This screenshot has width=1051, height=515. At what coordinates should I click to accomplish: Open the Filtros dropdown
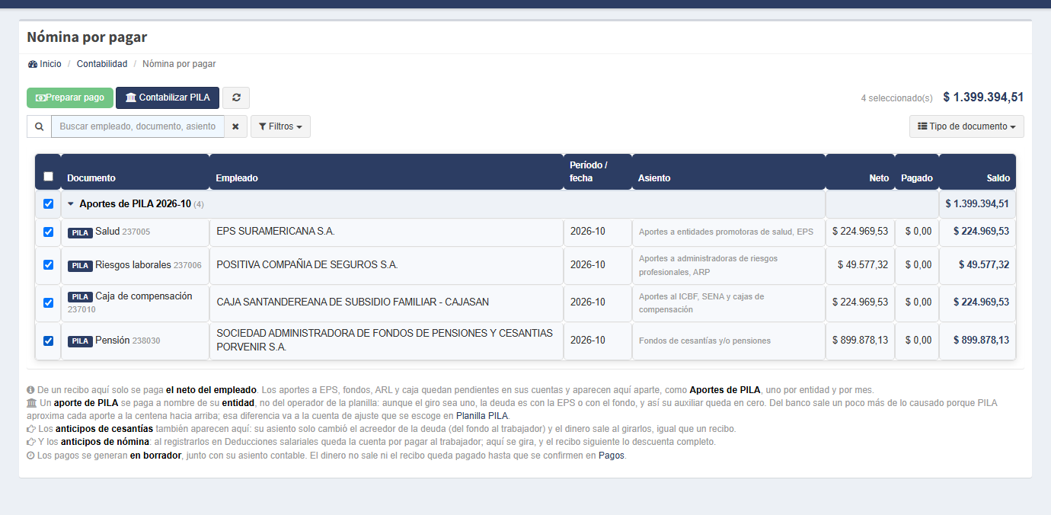point(280,126)
